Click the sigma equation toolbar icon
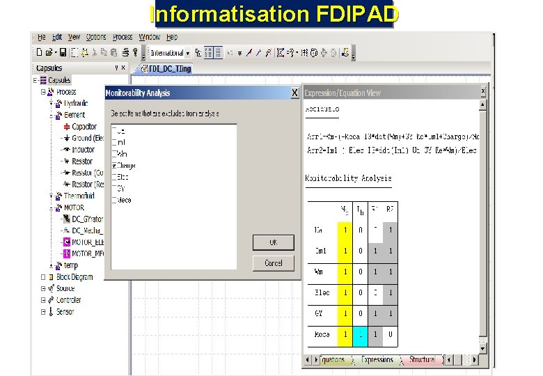 click(281, 53)
